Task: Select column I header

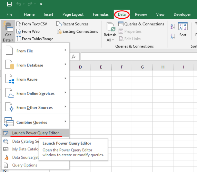Action: coord(183,67)
